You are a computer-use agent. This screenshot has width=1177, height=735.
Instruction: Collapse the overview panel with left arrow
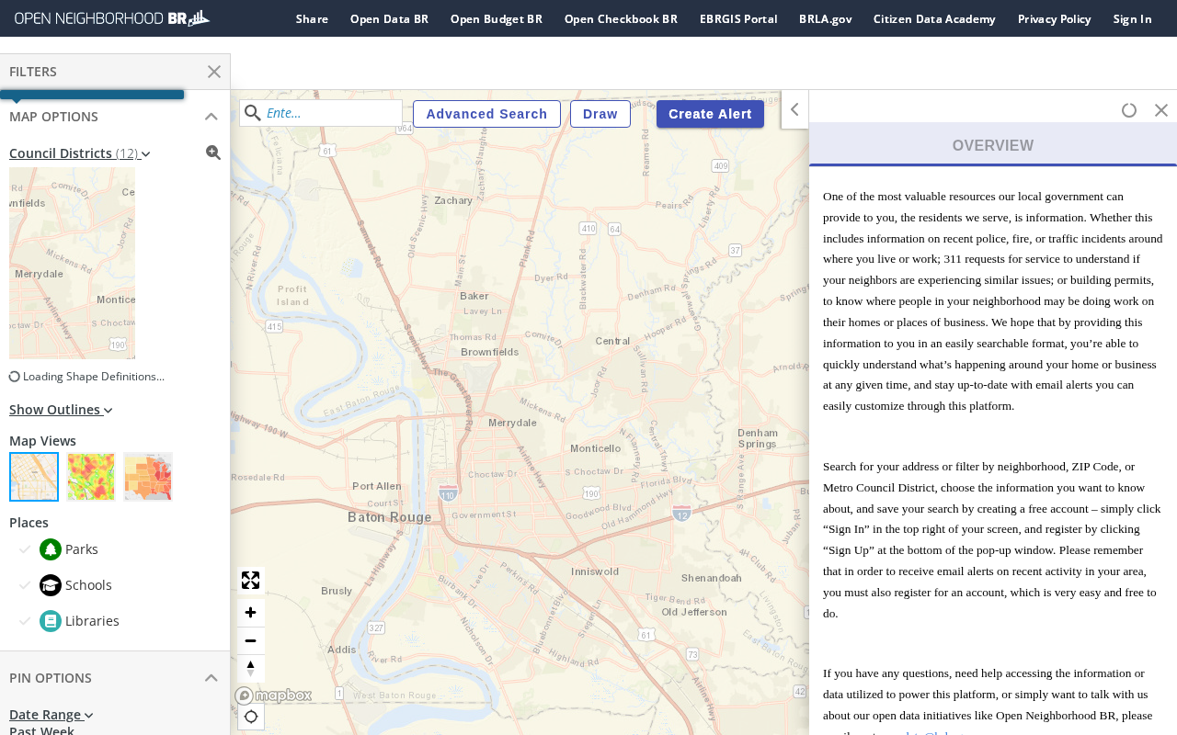tap(794, 109)
